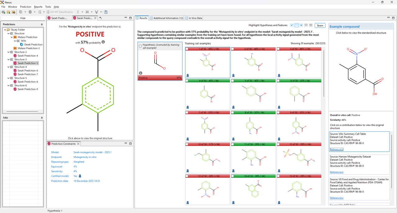This screenshot has width=397, height=213.
Task: Check the box for example 2 of 50
Action: (233, 49)
